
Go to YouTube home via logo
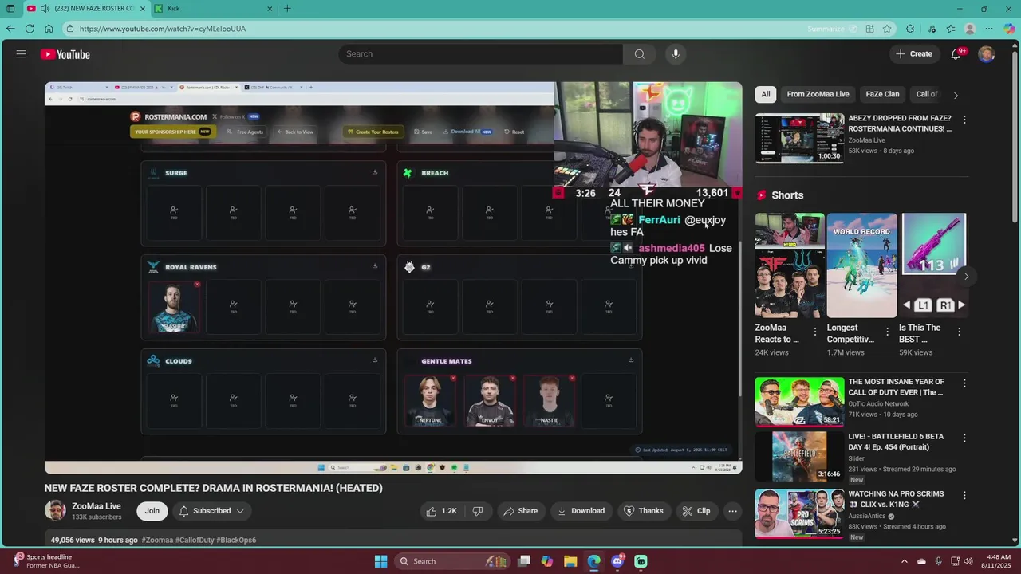(65, 54)
